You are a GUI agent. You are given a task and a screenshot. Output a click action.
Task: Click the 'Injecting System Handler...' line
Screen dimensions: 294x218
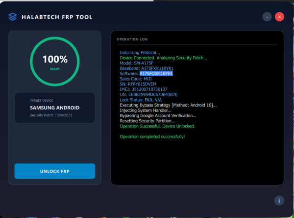click(146, 110)
